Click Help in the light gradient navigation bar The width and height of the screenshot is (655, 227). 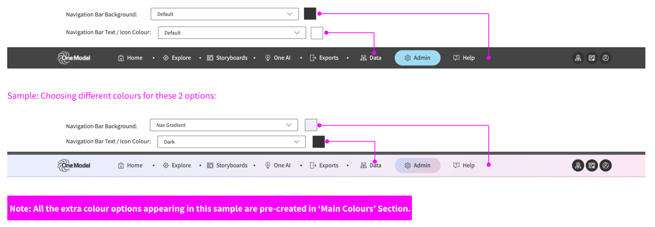click(464, 166)
